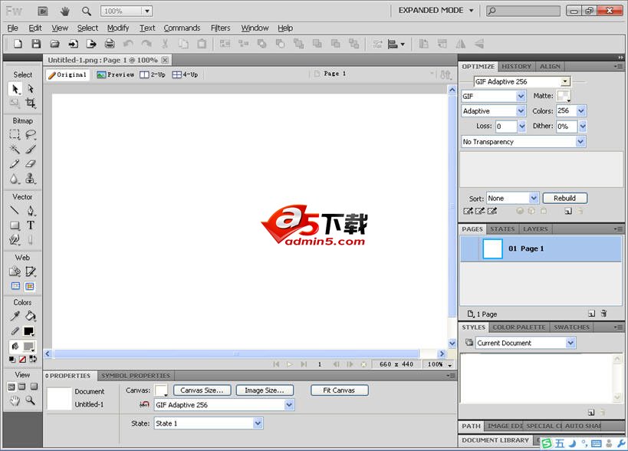Image resolution: width=628 pixels, height=451 pixels.
Task: Open the State 1 dropdown
Action: (258, 423)
